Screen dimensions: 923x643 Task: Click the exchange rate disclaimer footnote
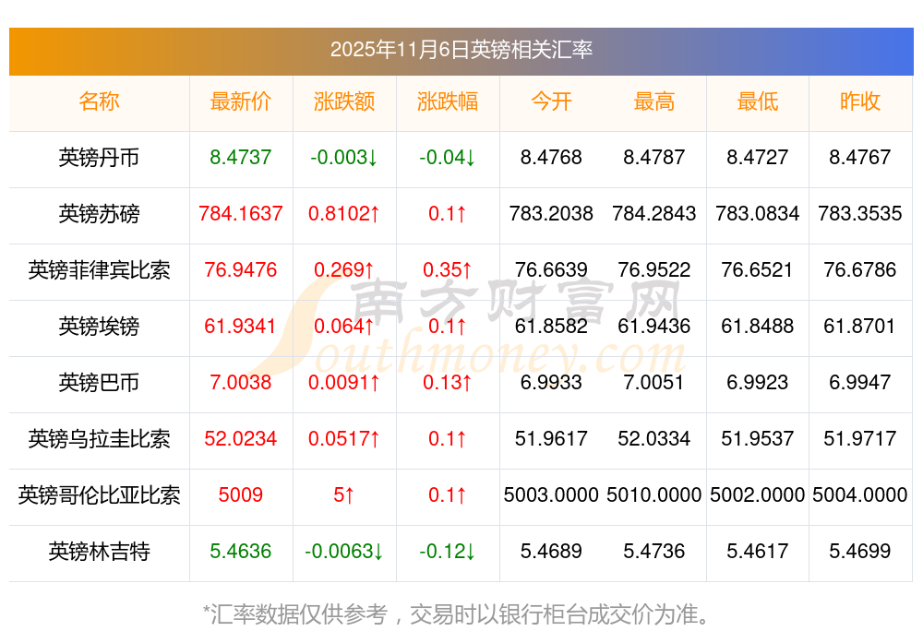[x=461, y=613]
